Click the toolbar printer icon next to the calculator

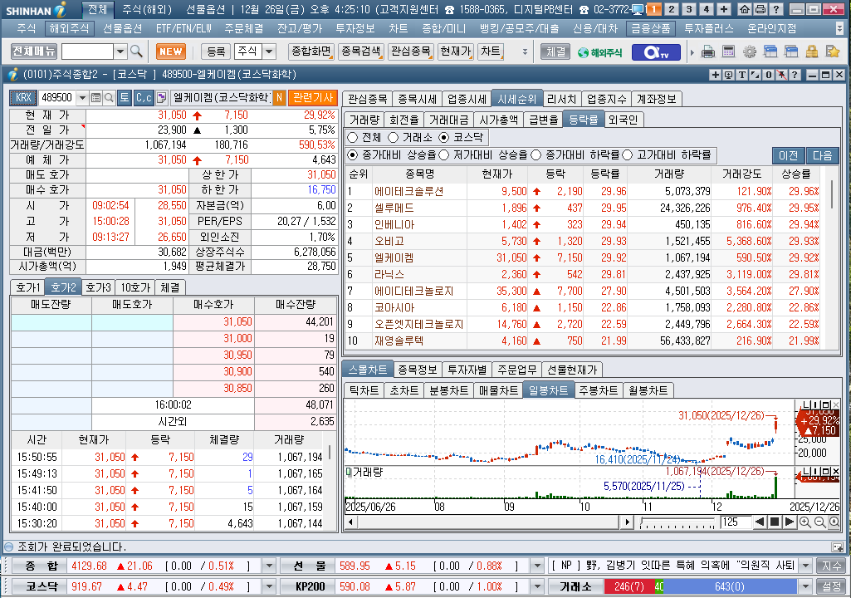(707, 51)
